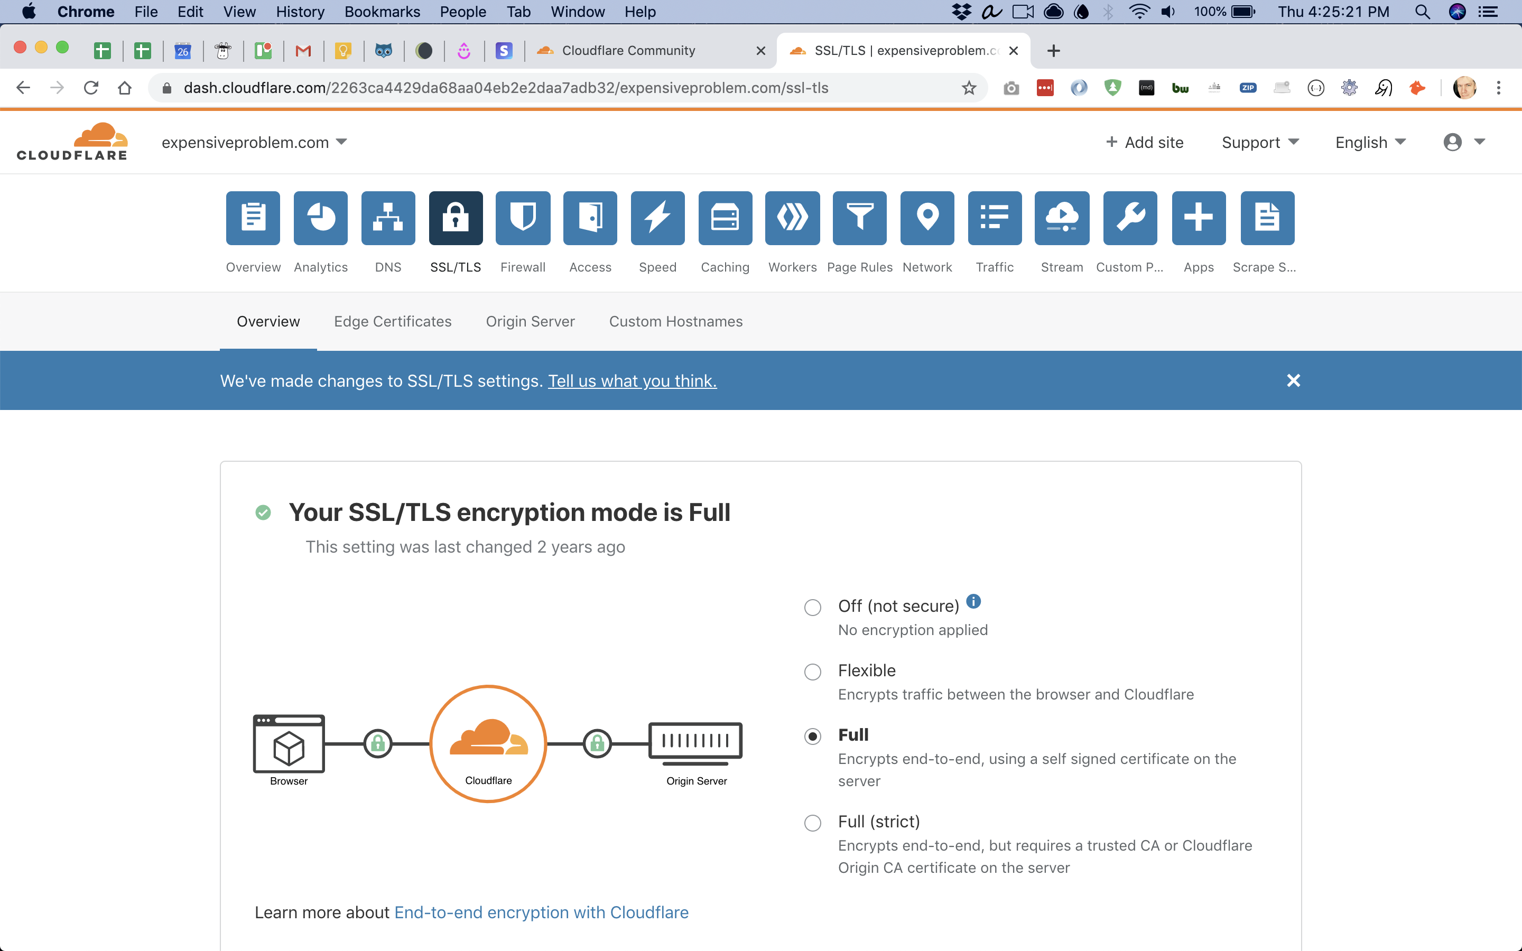Click the ZIP extension icon
Image resolution: width=1522 pixels, height=951 pixels.
[1248, 88]
